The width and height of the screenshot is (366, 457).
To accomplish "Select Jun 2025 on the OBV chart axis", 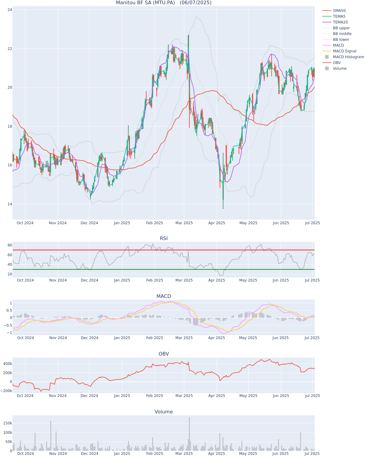I will pos(281,396).
